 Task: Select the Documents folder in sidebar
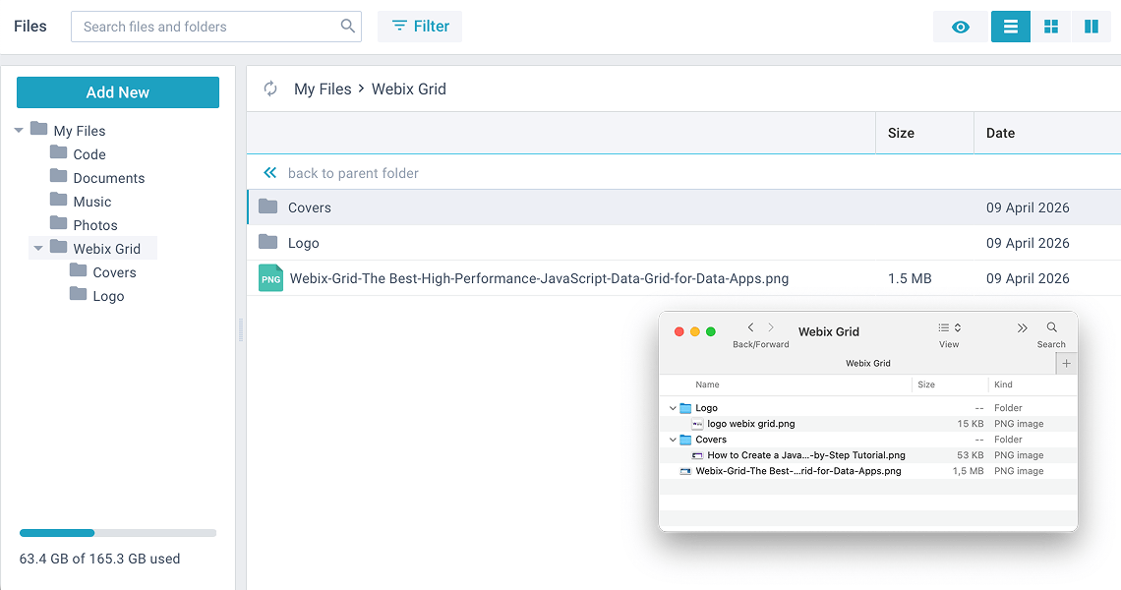tap(108, 178)
